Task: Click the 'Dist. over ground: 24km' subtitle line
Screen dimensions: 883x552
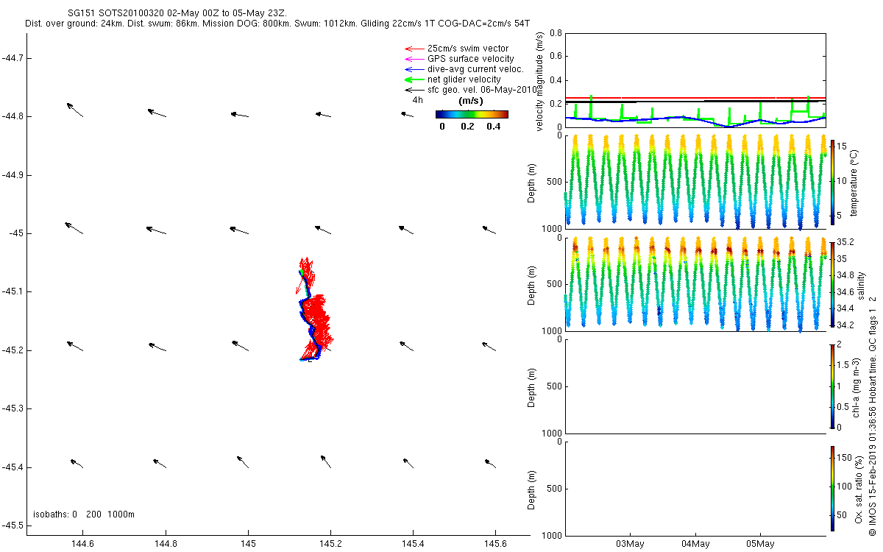Action: [277, 24]
